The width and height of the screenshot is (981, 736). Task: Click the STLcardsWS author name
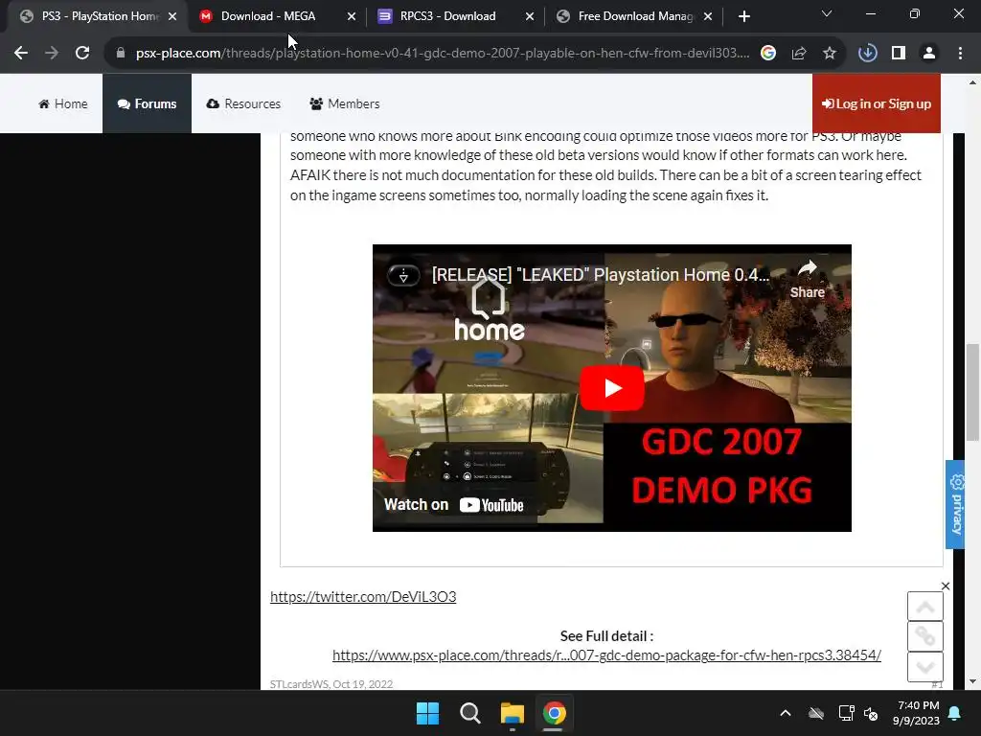299,684
